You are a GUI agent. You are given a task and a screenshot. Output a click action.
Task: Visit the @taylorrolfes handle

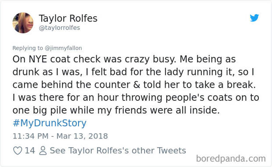click(60, 28)
